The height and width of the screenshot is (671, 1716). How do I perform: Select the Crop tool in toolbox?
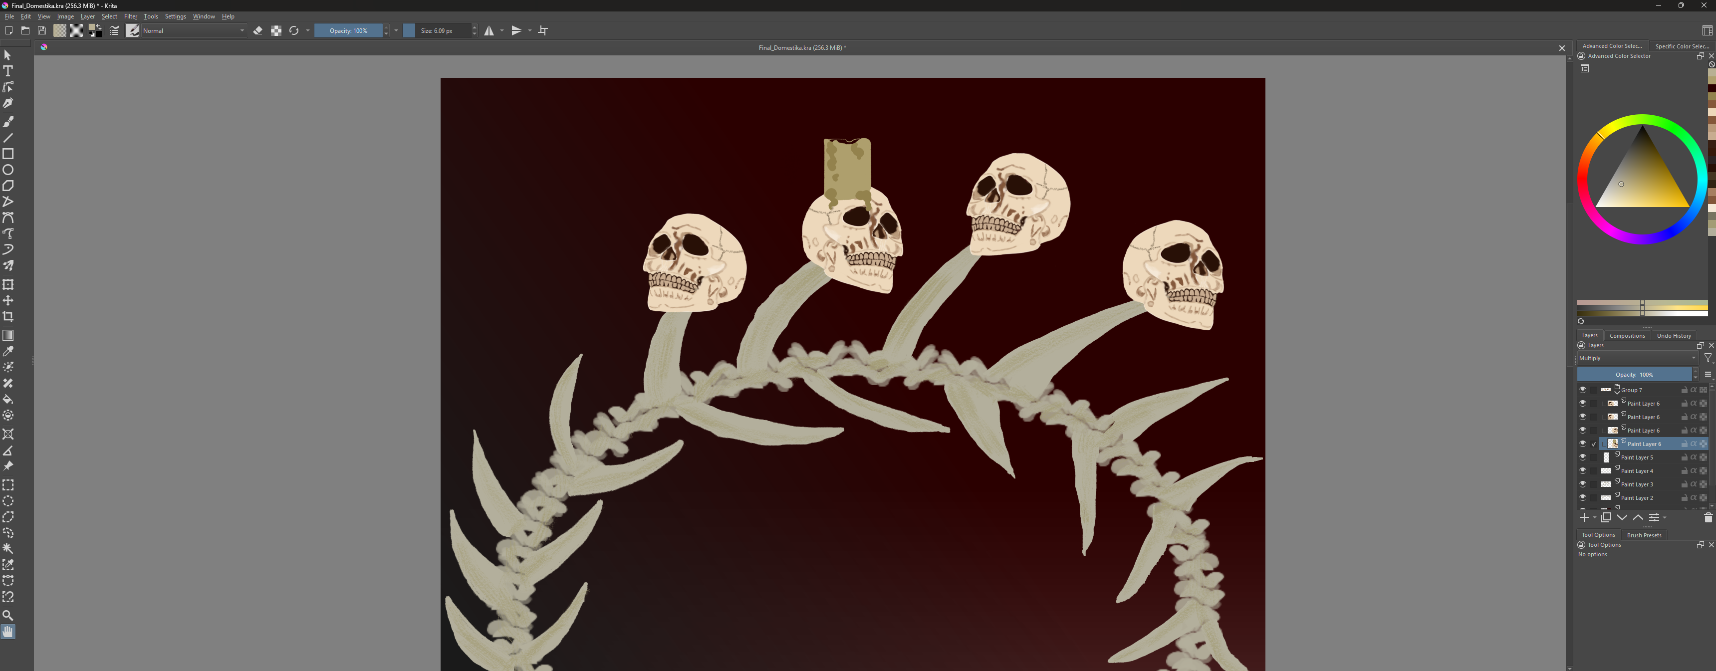coord(8,316)
